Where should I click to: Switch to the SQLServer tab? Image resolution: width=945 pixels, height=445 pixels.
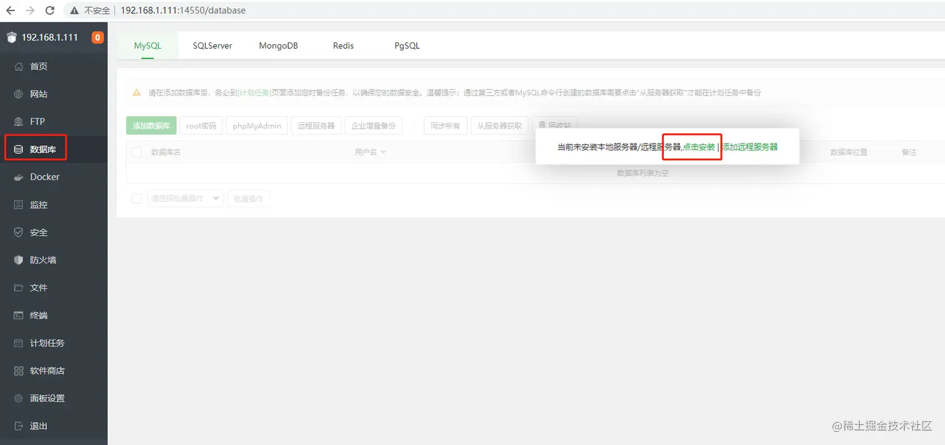pos(212,46)
